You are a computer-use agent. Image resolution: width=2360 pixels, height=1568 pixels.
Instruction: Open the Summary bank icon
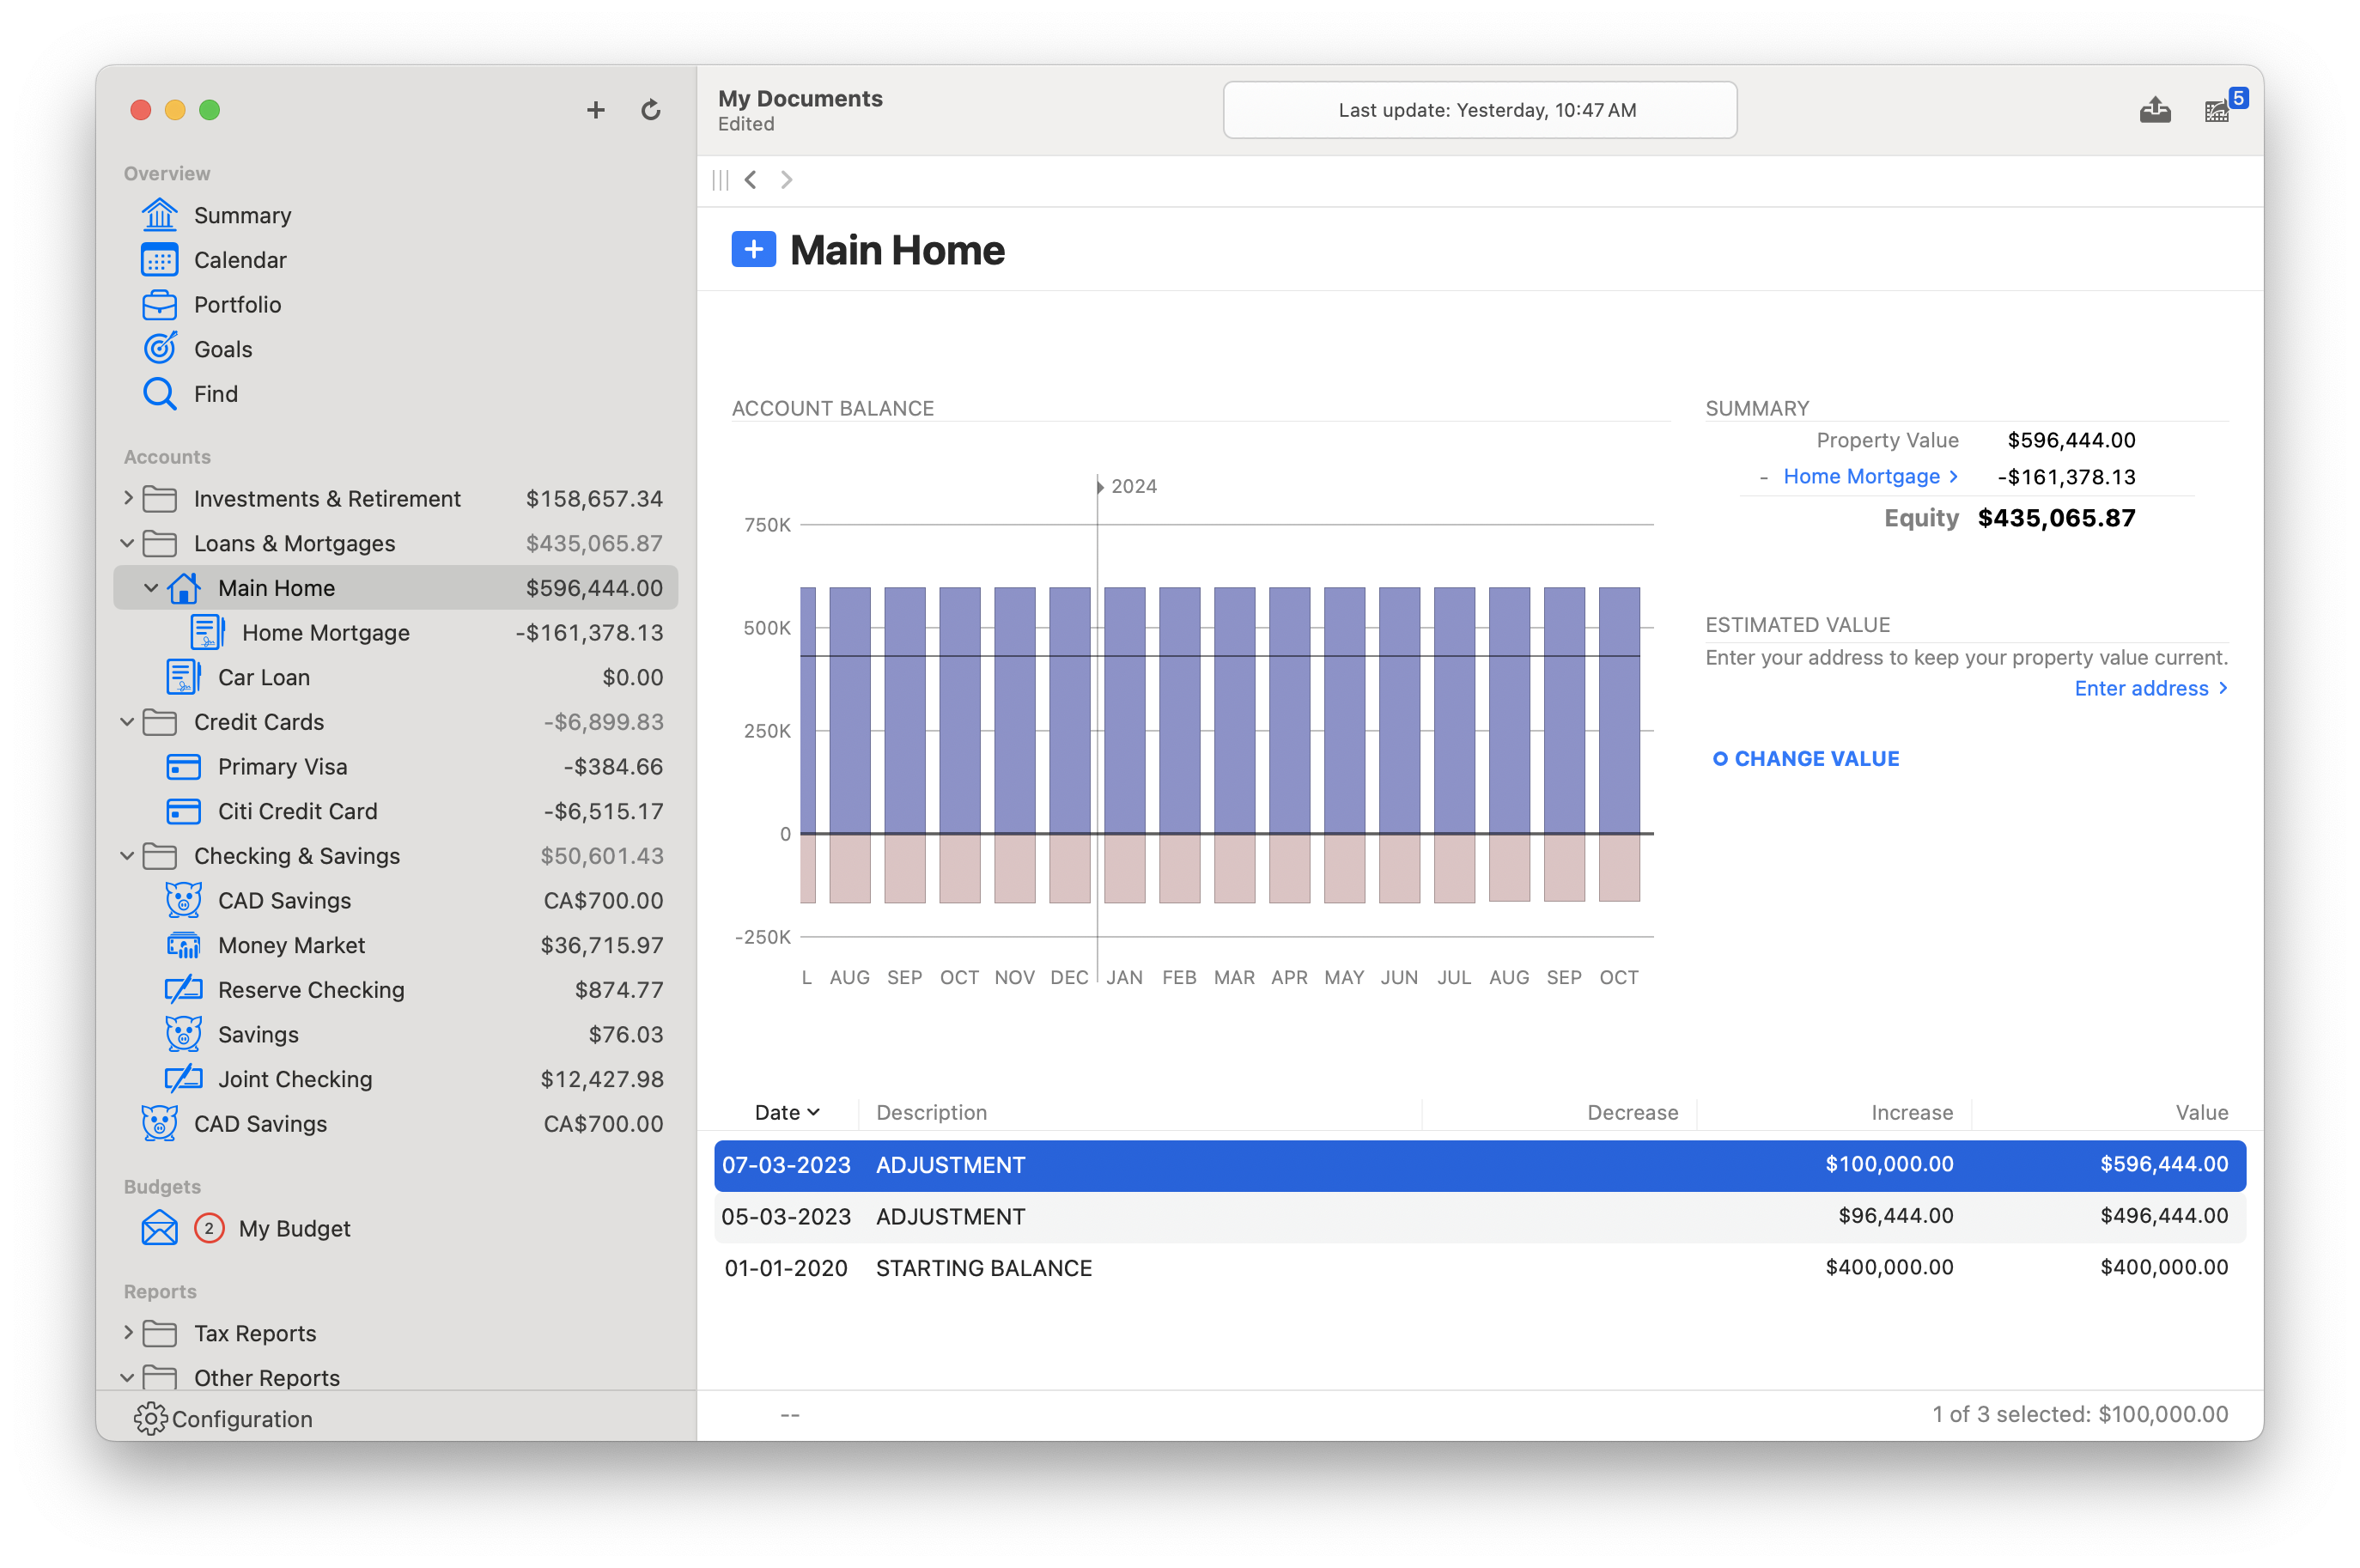tap(159, 215)
